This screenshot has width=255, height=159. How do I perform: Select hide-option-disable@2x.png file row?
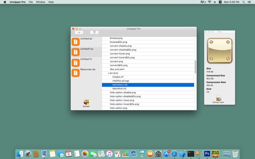(148, 96)
